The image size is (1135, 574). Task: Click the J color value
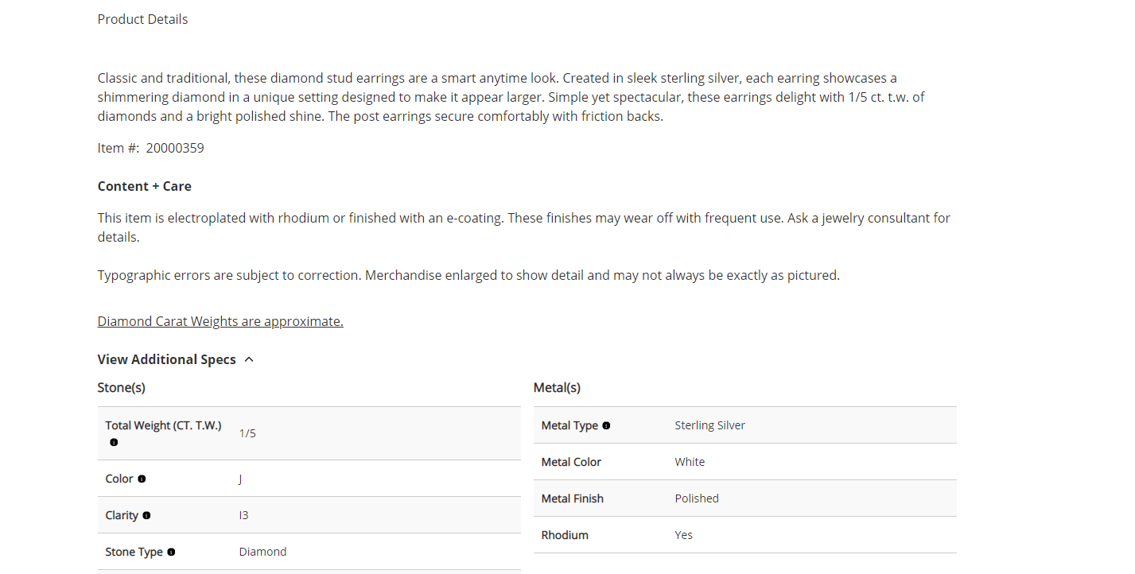click(240, 479)
